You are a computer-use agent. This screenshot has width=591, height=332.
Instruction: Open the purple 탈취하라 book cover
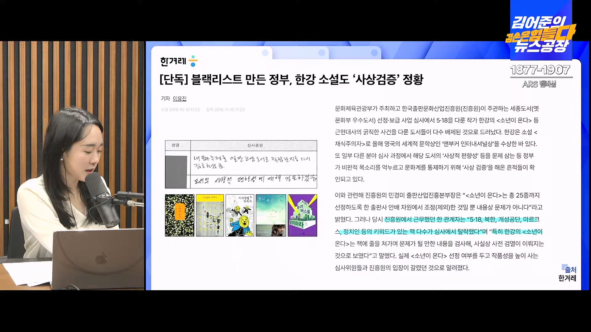pos(303,215)
